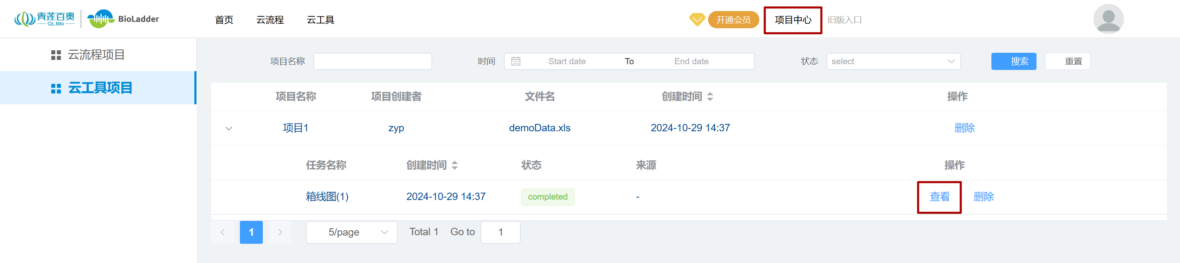Click the calendar icon in date range
1180x263 pixels.
pos(515,61)
